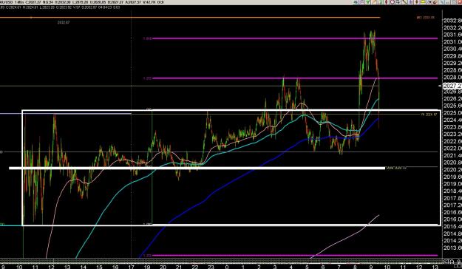Click the hour 15 label on time axis

point(99,267)
